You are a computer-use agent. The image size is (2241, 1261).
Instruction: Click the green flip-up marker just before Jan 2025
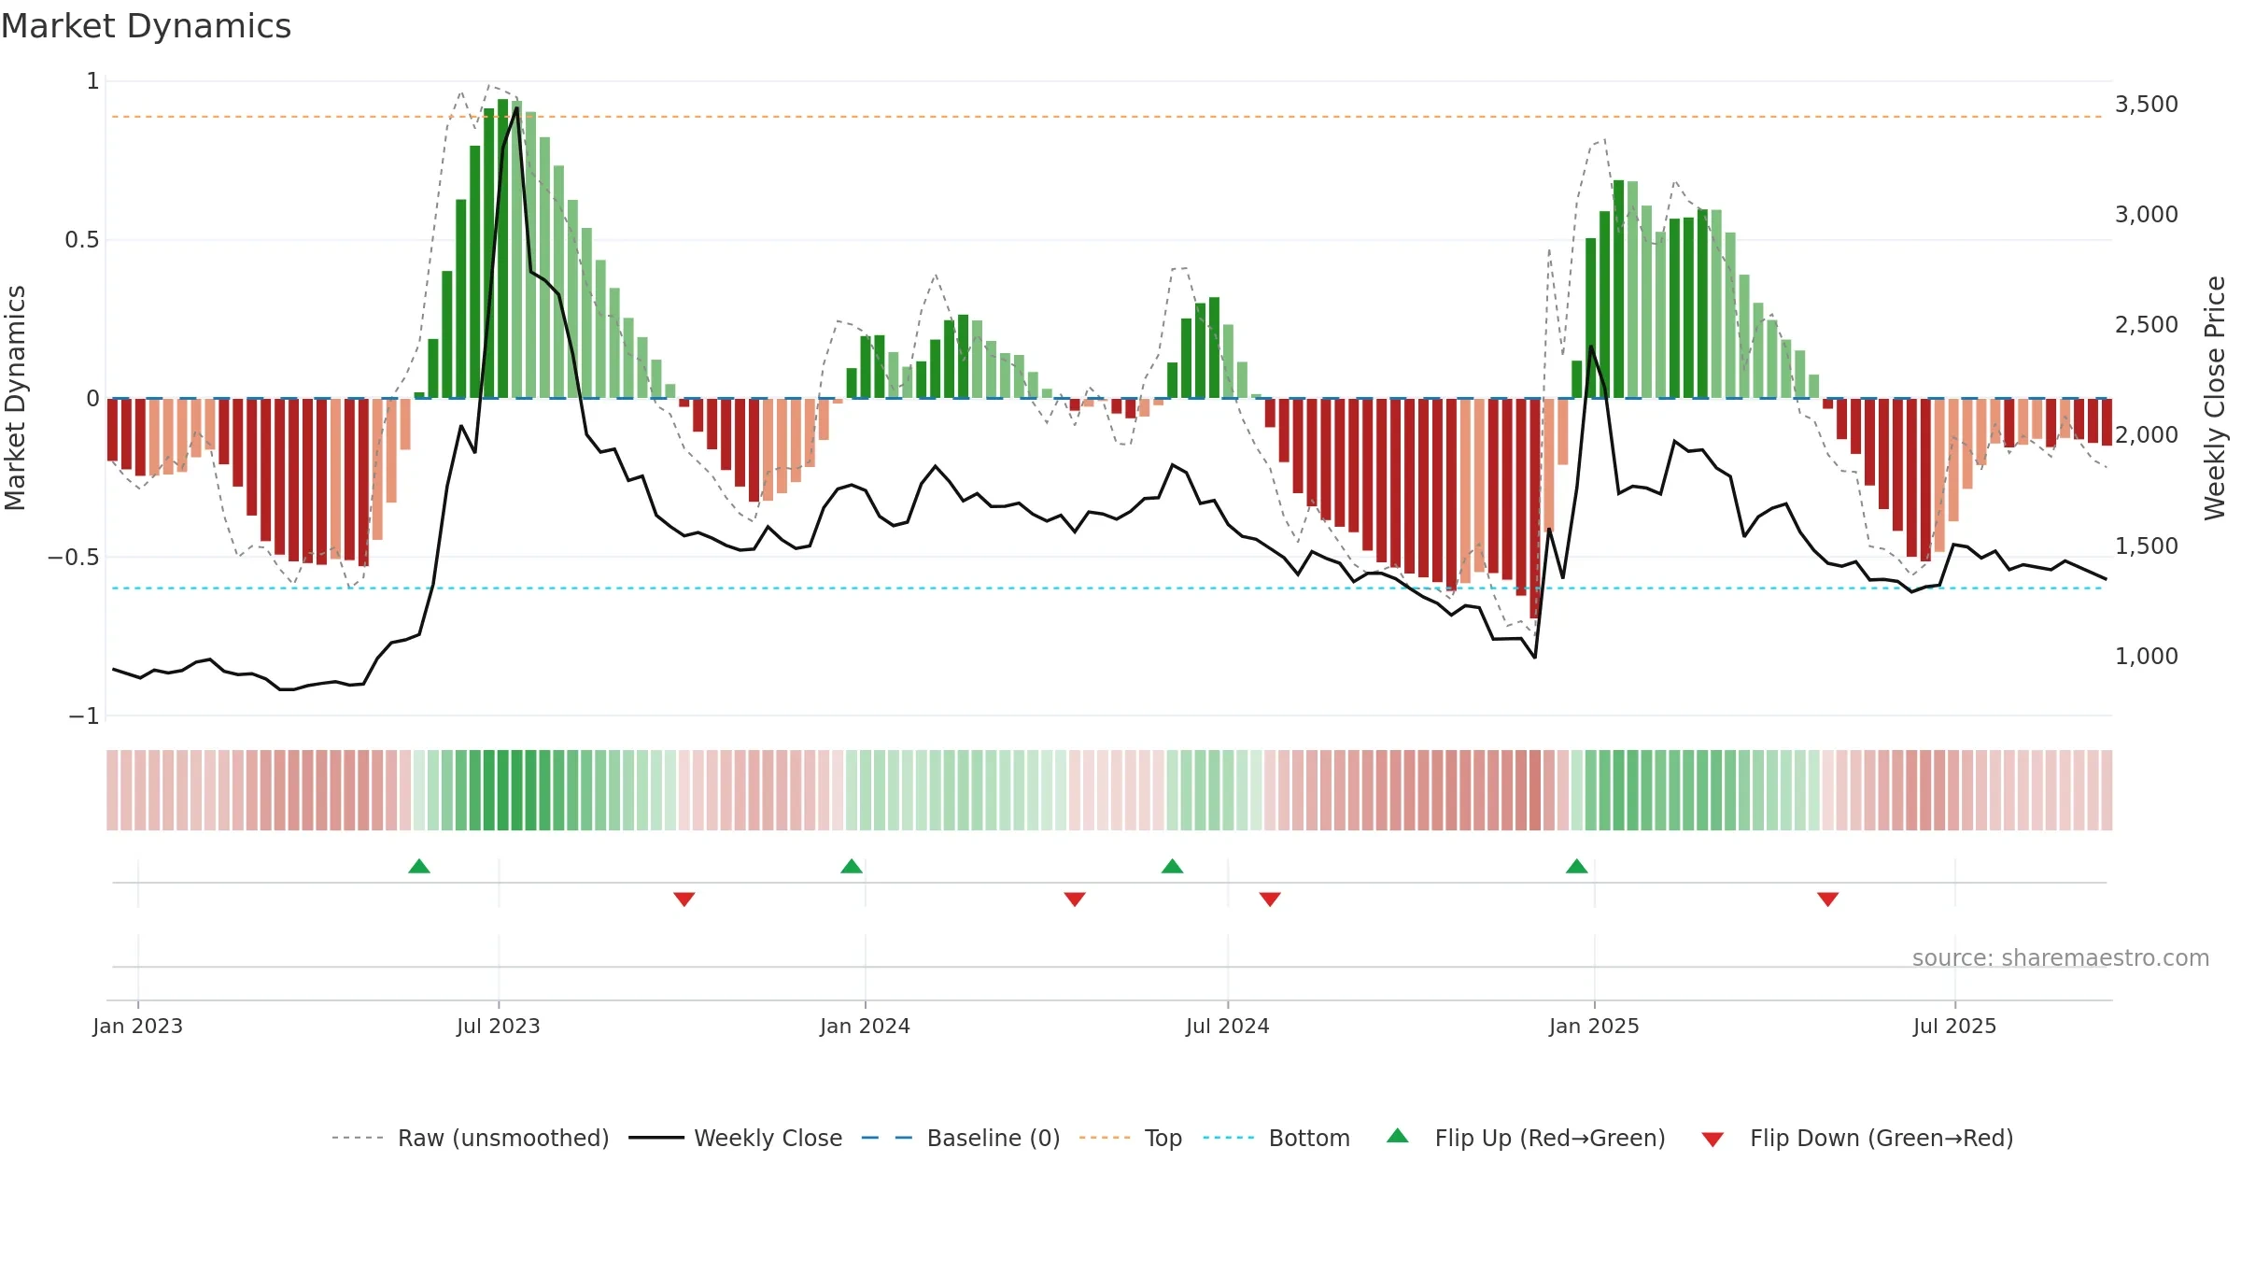point(1577,866)
